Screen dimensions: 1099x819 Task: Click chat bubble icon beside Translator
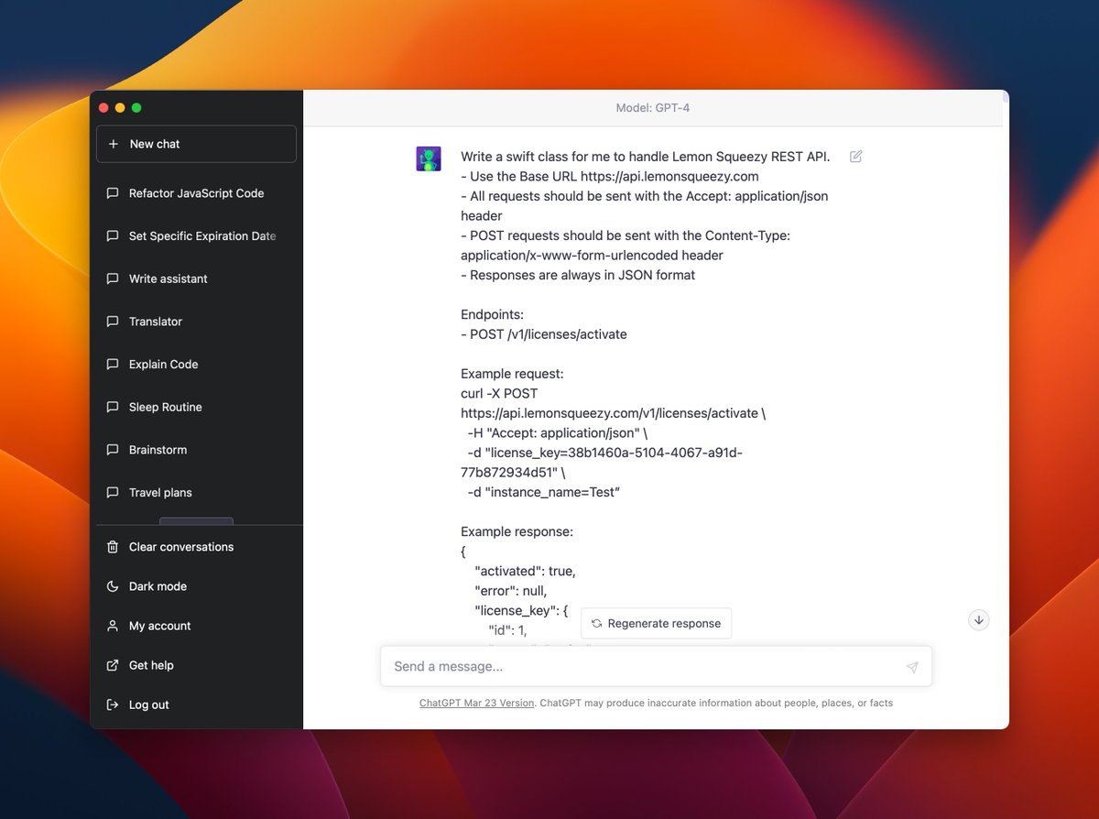point(113,322)
